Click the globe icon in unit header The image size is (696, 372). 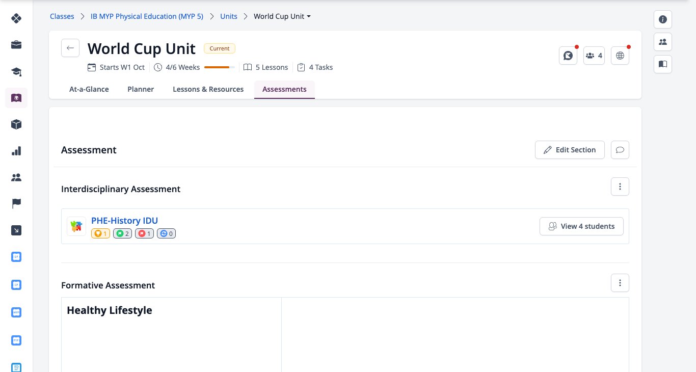click(x=620, y=56)
